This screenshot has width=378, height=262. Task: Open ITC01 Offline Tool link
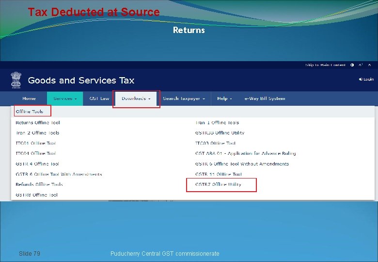coord(36,143)
